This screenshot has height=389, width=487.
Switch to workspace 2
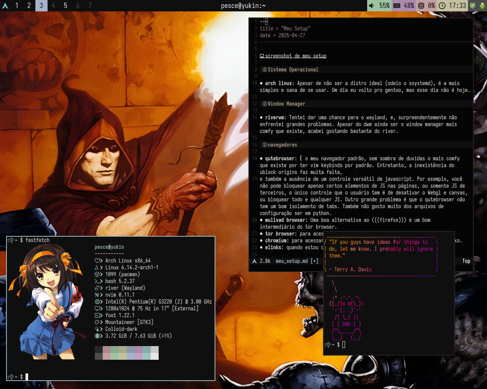(x=29, y=6)
